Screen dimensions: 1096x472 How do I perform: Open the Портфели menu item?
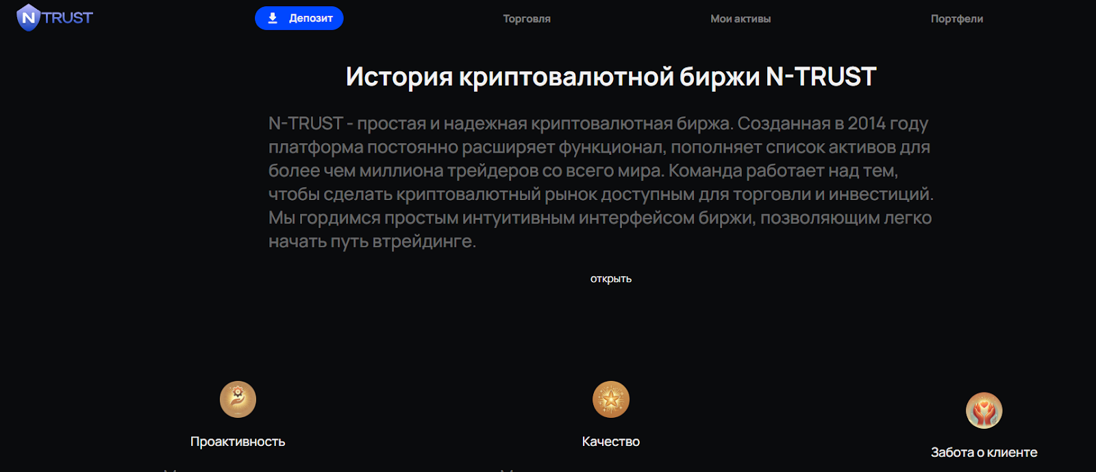(x=956, y=19)
